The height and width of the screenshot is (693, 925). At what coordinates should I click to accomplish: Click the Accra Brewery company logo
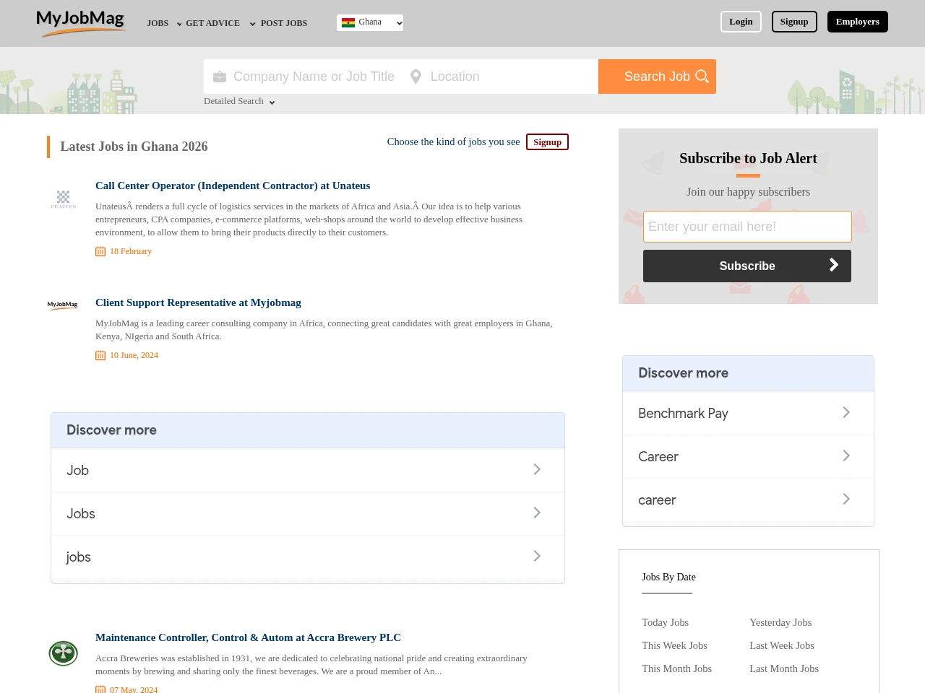click(64, 653)
